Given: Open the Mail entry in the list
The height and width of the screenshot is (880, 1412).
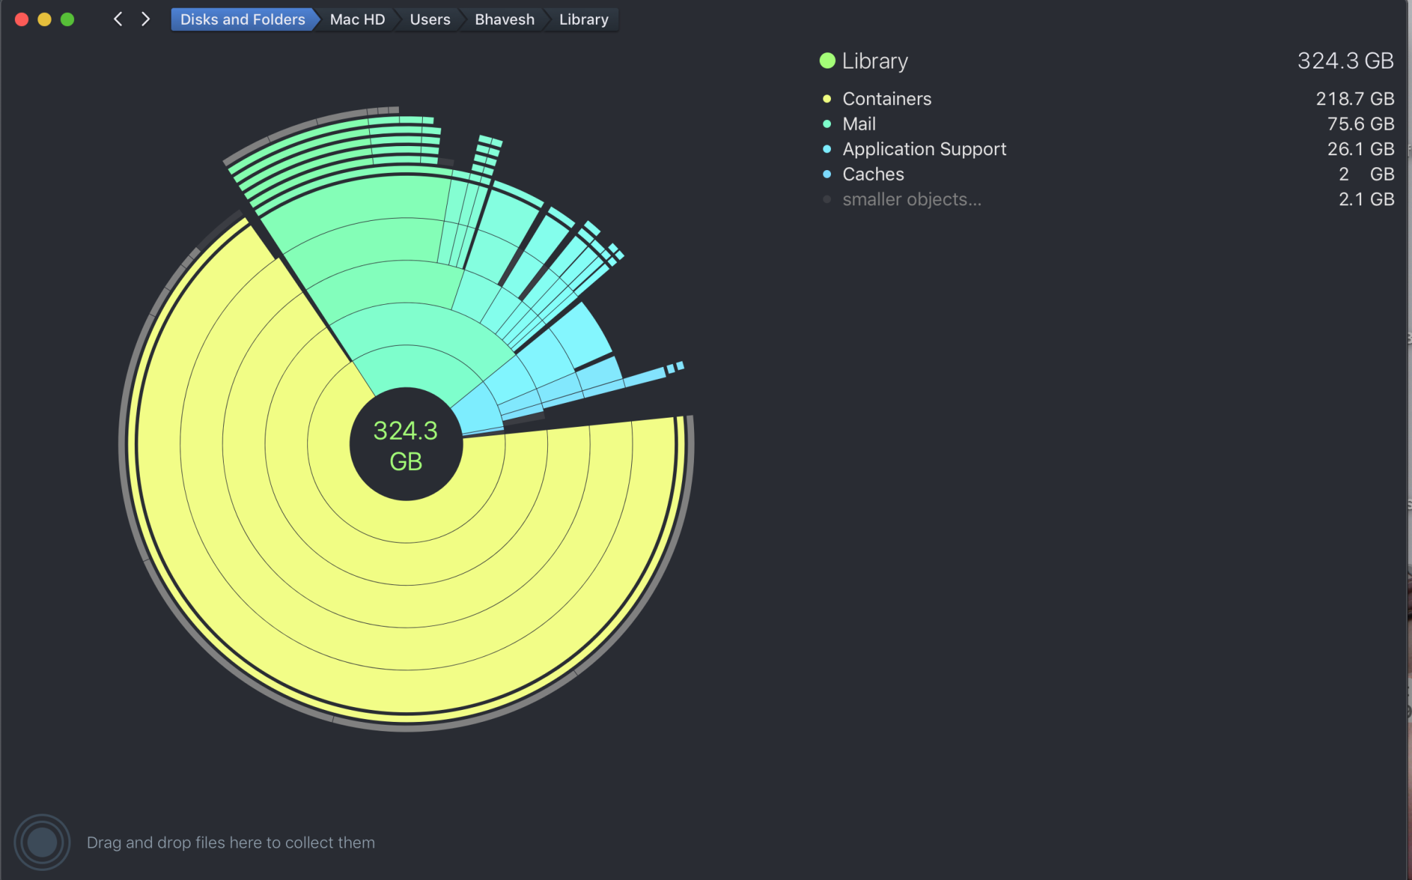Looking at the screenshot, I should [858, 124].
